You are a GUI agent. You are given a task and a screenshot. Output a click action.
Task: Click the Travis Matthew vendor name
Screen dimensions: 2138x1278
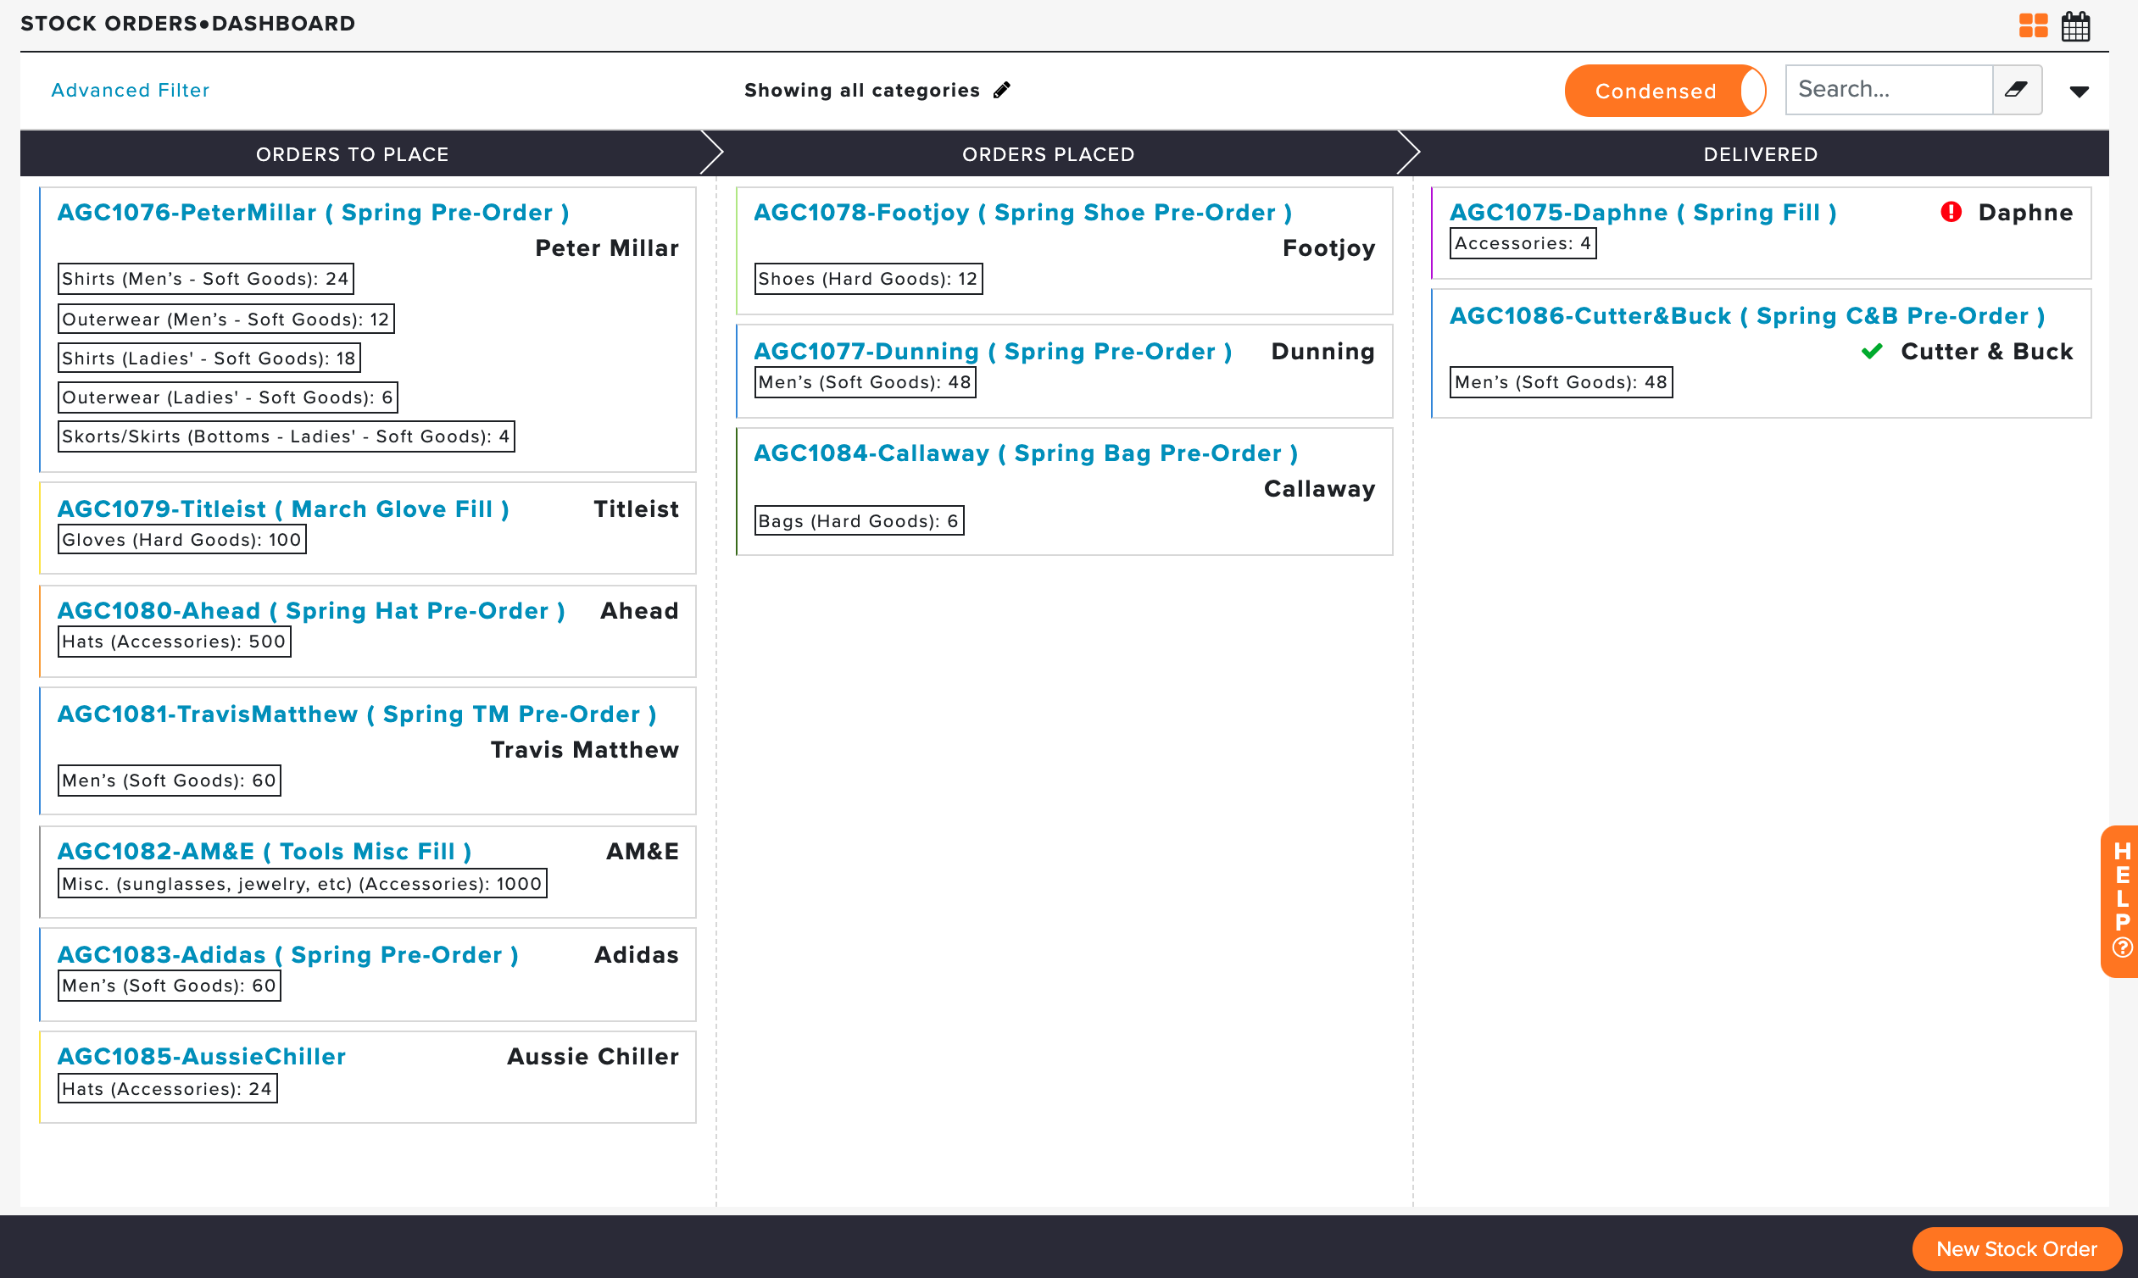(585, 750)
